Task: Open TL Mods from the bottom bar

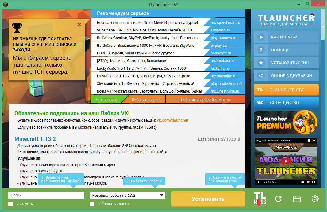Action: click(x=260, y=199)
